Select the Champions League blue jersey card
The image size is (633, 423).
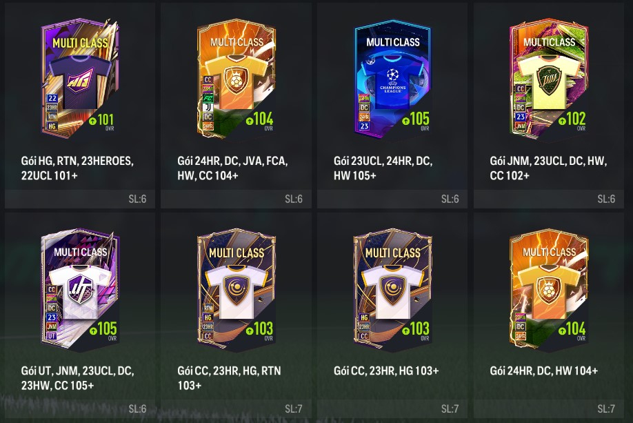click(392, 79)
